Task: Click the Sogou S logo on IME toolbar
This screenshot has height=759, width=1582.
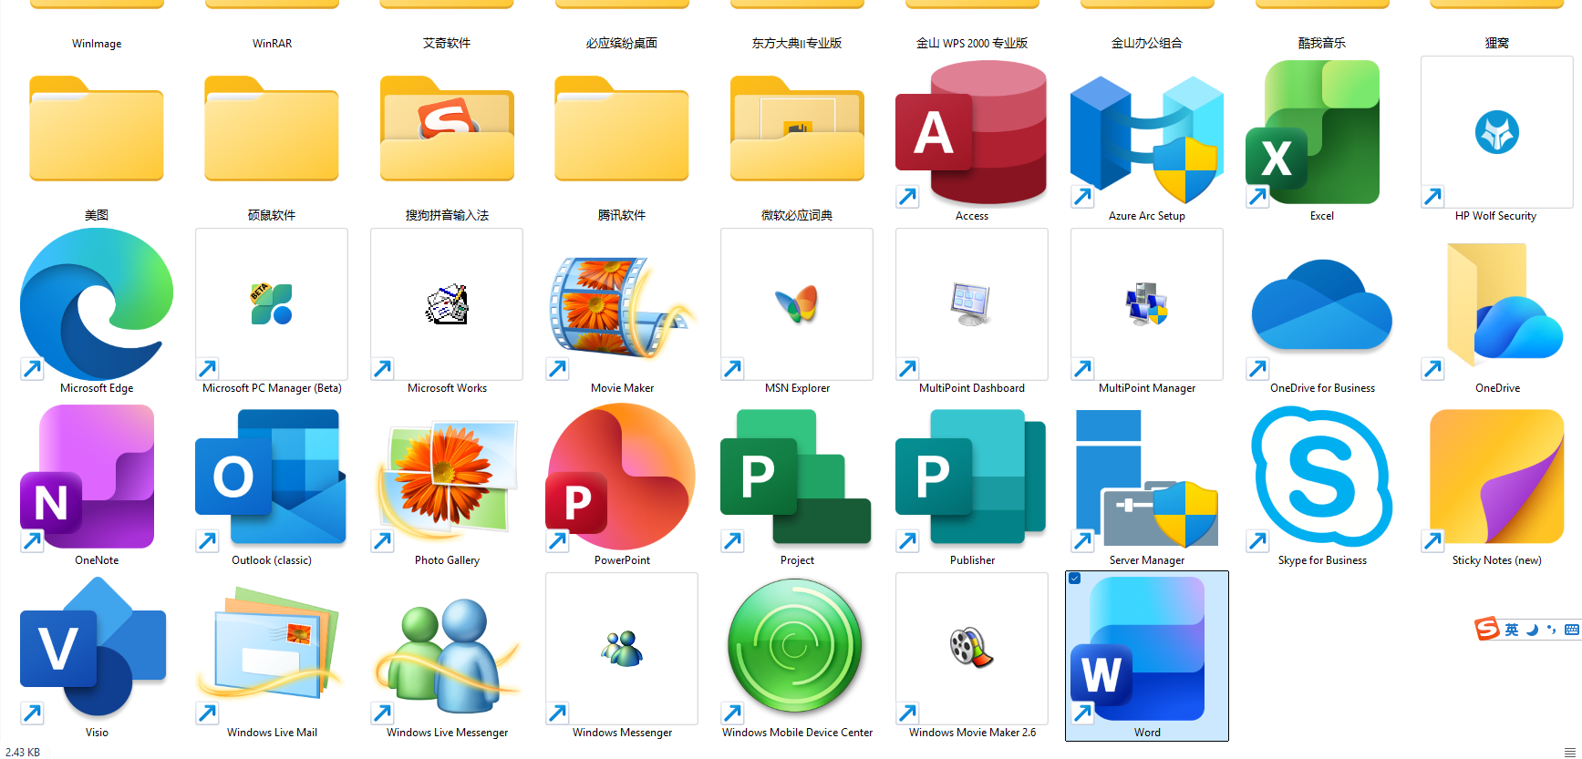Action: (x=1487, y=629)
